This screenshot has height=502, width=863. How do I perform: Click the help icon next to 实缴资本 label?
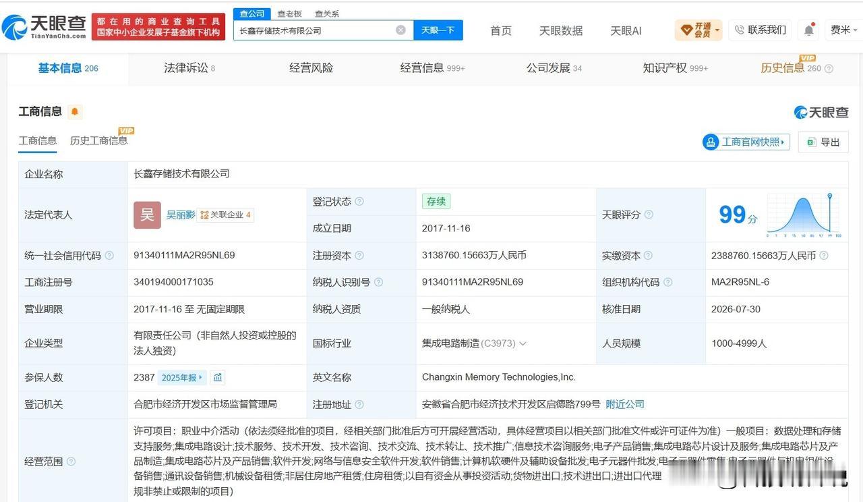pos(648,256)
